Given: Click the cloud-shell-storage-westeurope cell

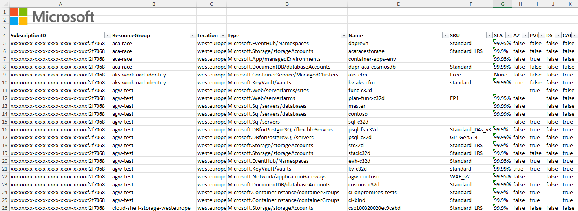Looking at the screenshot, I should [x=154, y=208].
